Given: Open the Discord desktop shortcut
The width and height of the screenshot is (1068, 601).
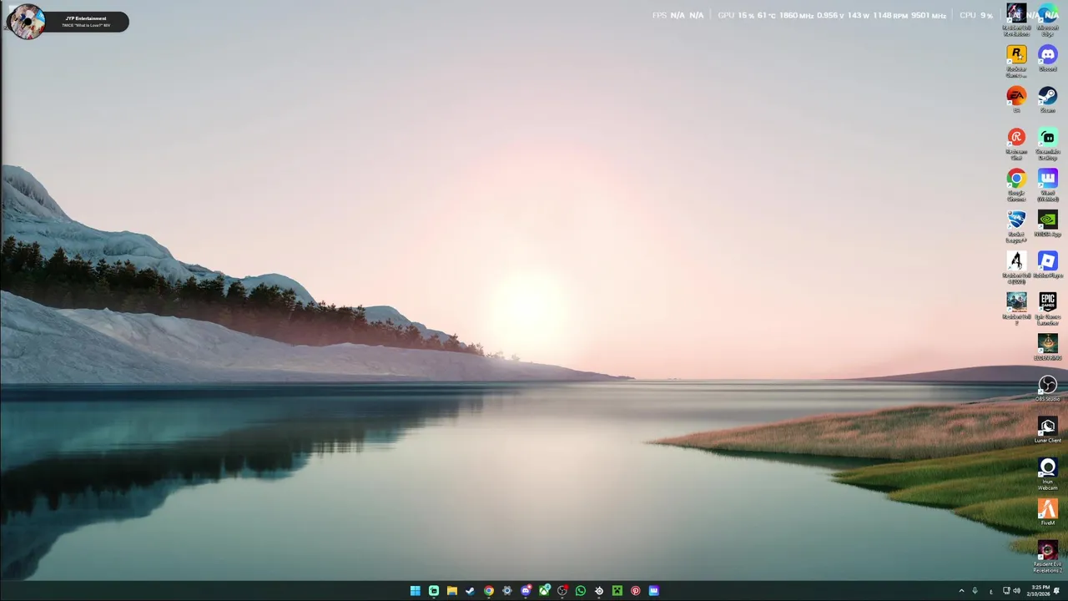Looking at the screenshot, I should (1047, 58).
